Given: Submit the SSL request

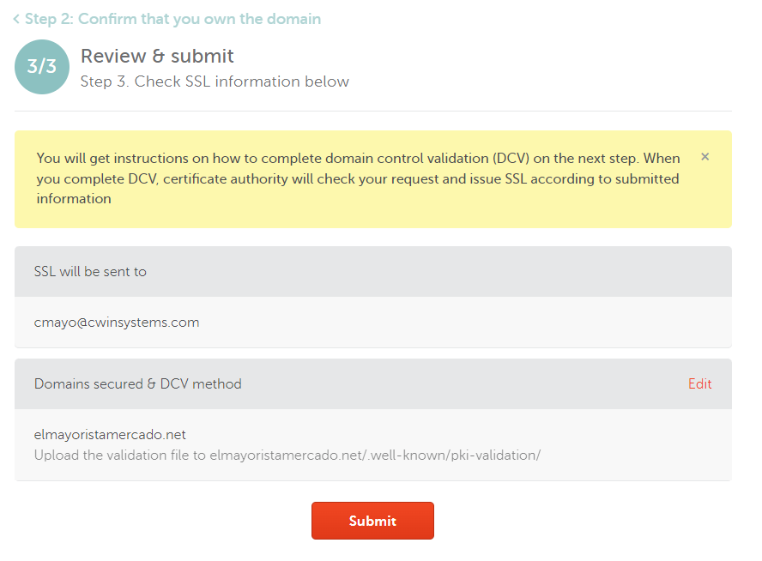Looking at the screenshot, I should pyautogui.click(x=372, y=521).
